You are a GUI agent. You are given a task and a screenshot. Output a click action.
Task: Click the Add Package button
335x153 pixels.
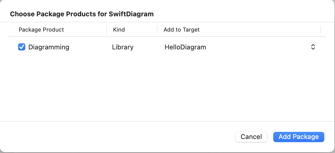[x=299, y=137]
